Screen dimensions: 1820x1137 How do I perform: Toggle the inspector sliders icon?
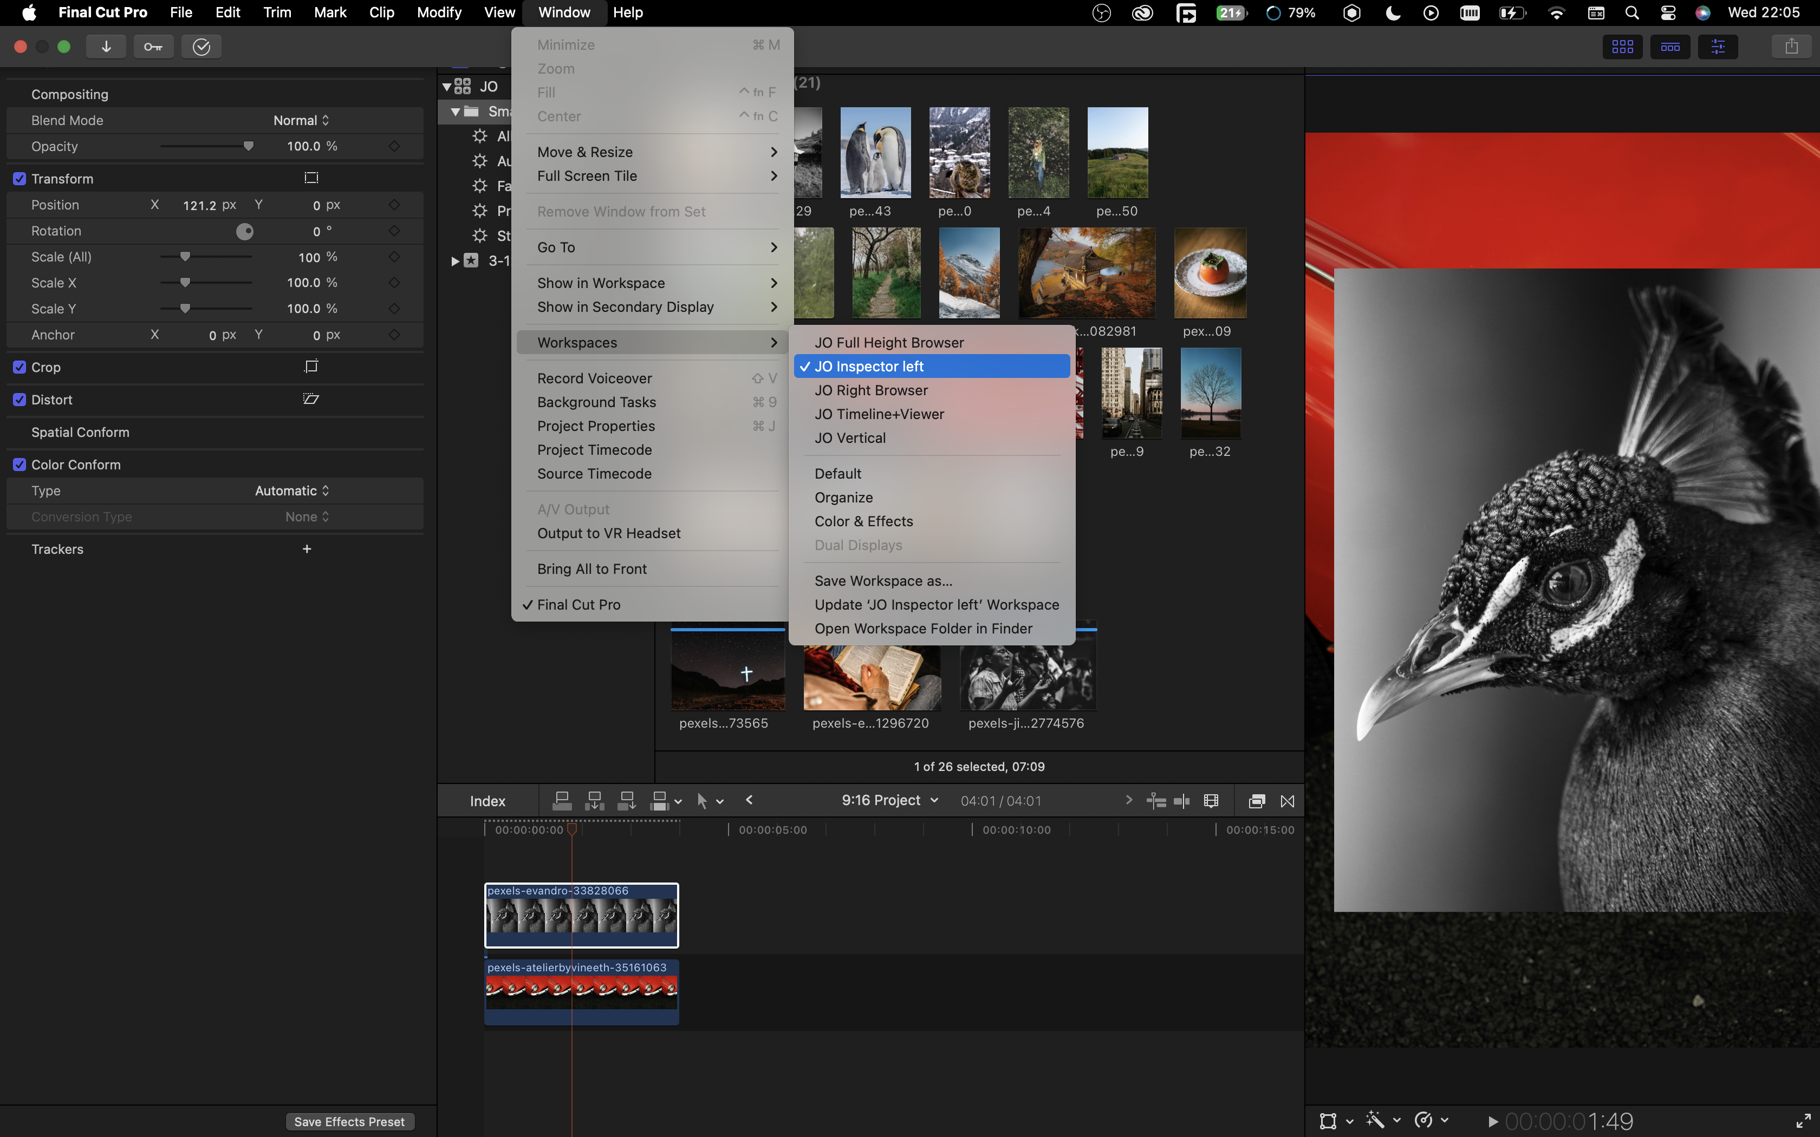[1718, 47]
